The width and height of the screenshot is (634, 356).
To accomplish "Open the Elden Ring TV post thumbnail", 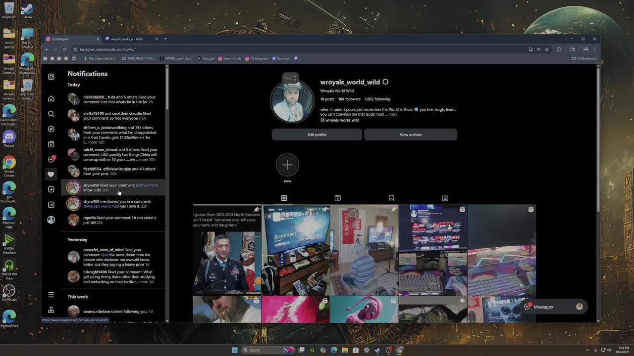I will [296, 250].
